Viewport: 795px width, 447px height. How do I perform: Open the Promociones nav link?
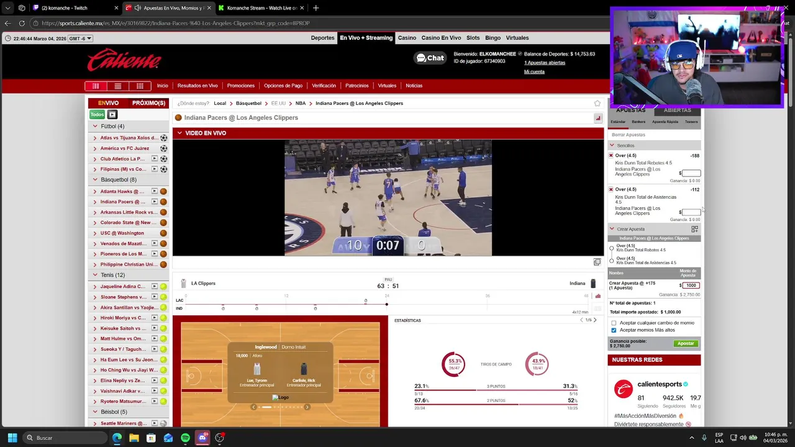[x=241, y=86]
